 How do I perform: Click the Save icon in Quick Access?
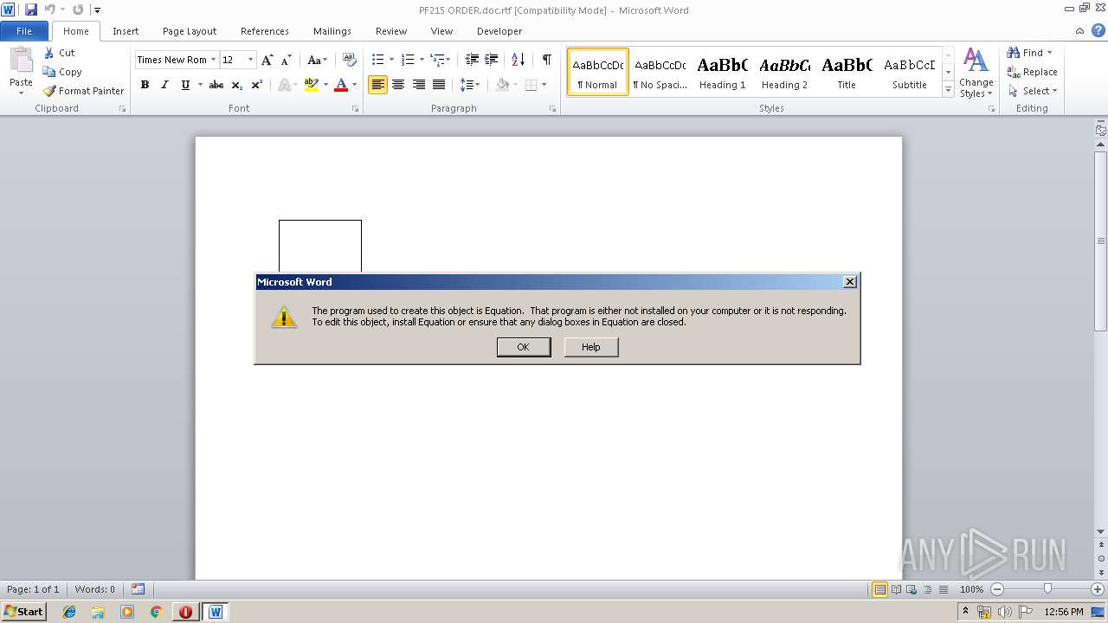coord(31,10)
